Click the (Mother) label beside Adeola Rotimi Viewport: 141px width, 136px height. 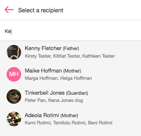click(x=69, y=115)
